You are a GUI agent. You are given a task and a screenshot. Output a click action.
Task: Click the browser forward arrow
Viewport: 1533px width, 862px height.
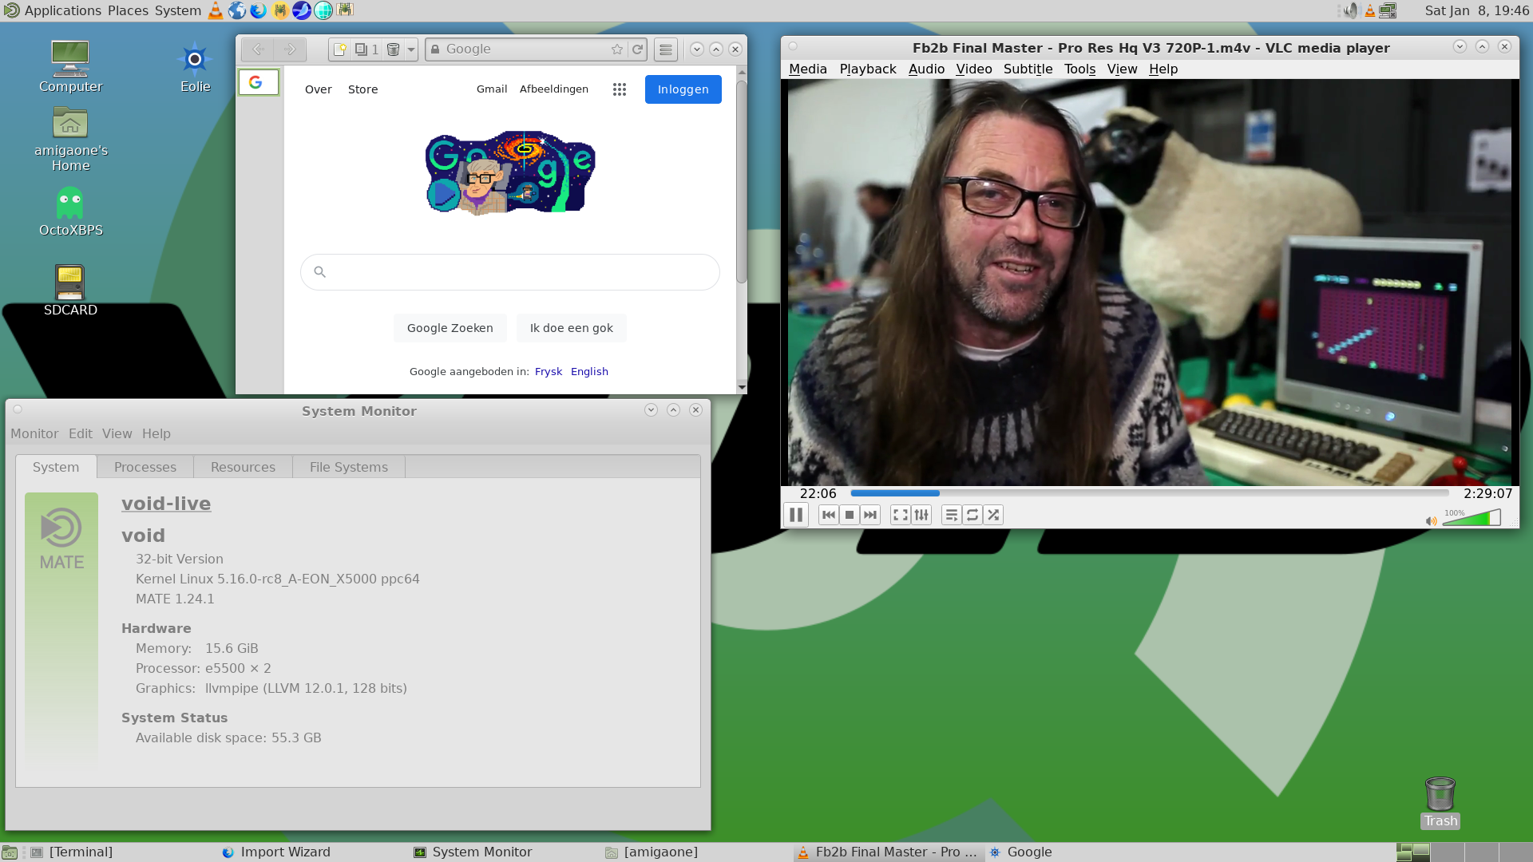coord(291,49)
